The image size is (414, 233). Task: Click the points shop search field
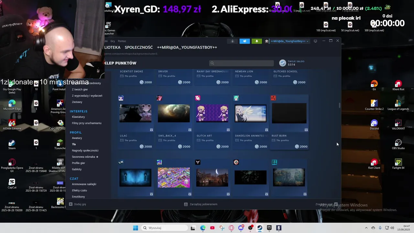coord(241,63)
